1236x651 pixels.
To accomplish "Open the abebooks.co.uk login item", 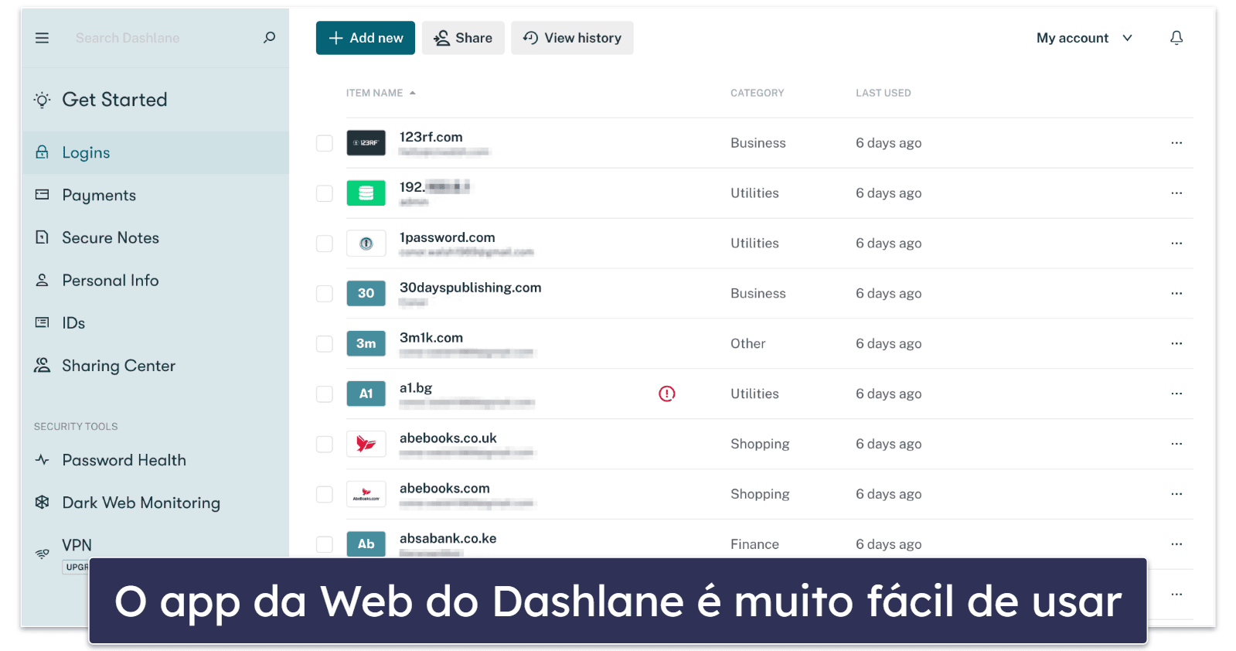I will click(448, 438).
